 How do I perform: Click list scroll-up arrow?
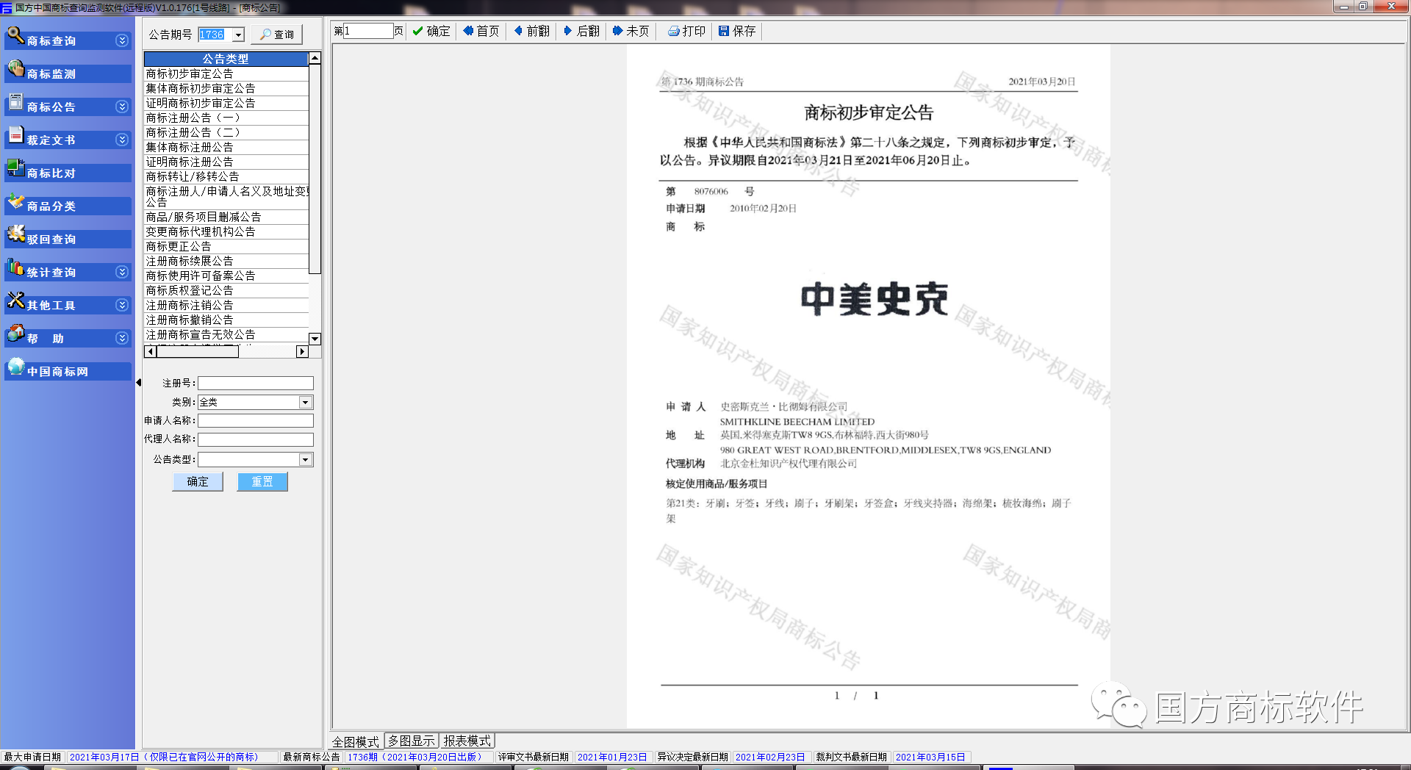pos(315,58)
